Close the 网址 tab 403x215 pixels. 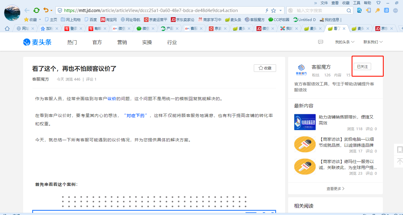click(32, 29)
